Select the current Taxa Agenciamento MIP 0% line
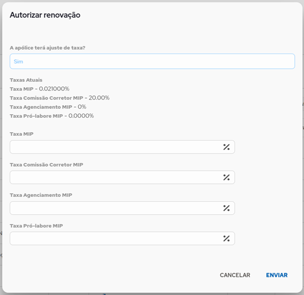The height and width of the screenshot is (295, 304). click(48, 107)
